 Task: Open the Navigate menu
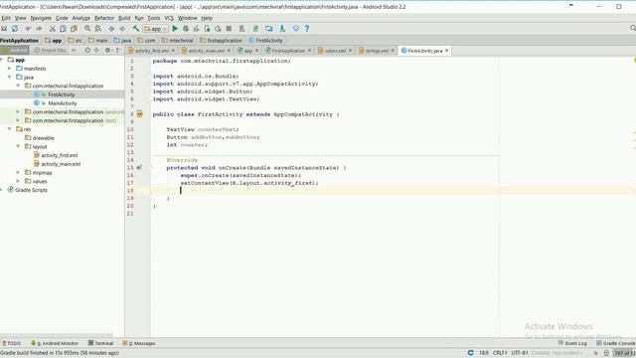click(x=41, y=18)
